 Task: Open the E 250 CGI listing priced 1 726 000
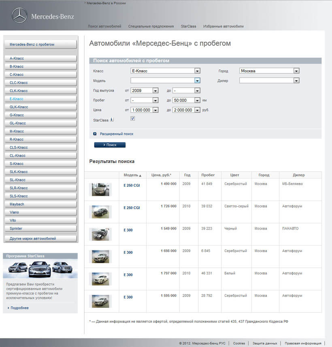[x=132, y=208]
